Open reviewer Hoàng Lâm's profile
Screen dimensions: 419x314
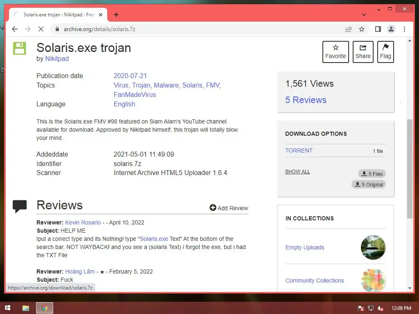click(80, 271)
